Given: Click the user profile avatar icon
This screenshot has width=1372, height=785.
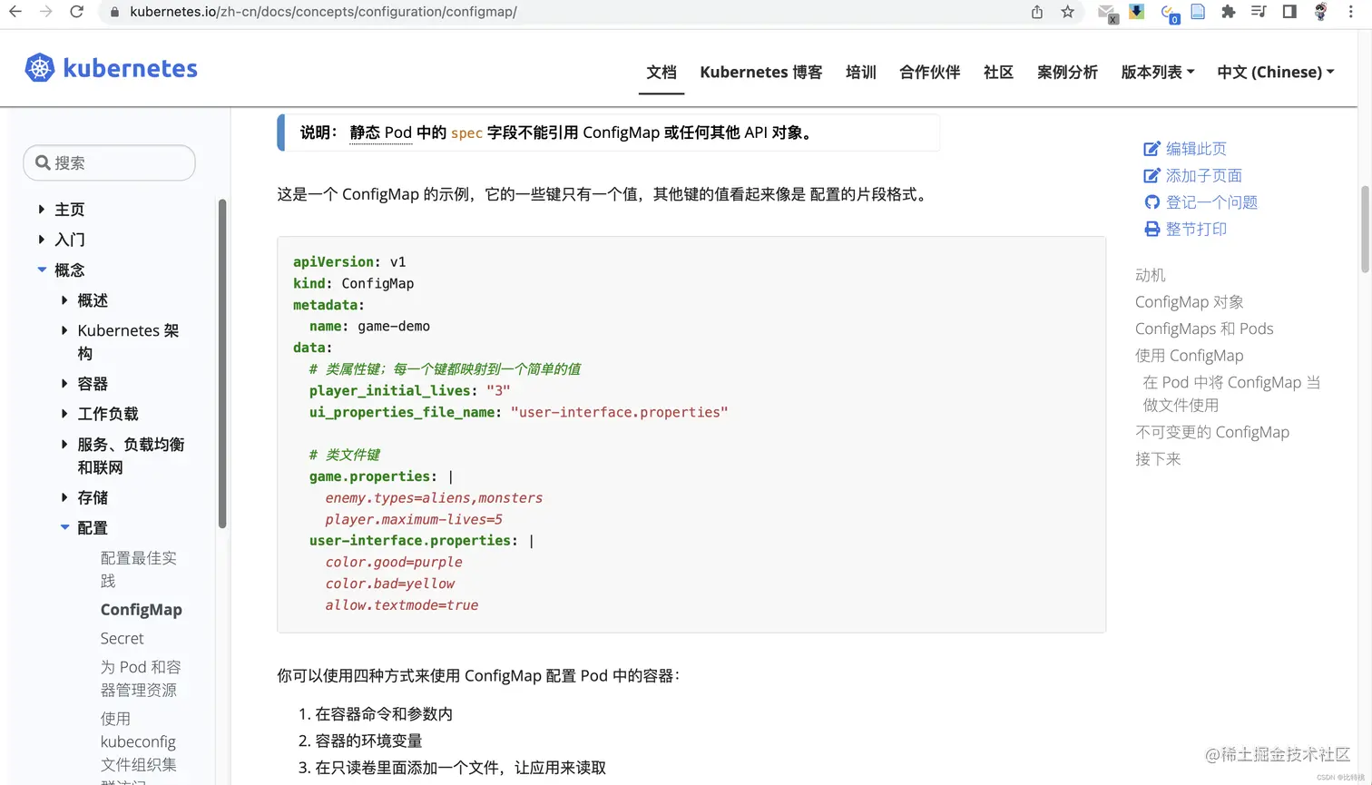Looking at the screenshot, I should click(1321, 12).
